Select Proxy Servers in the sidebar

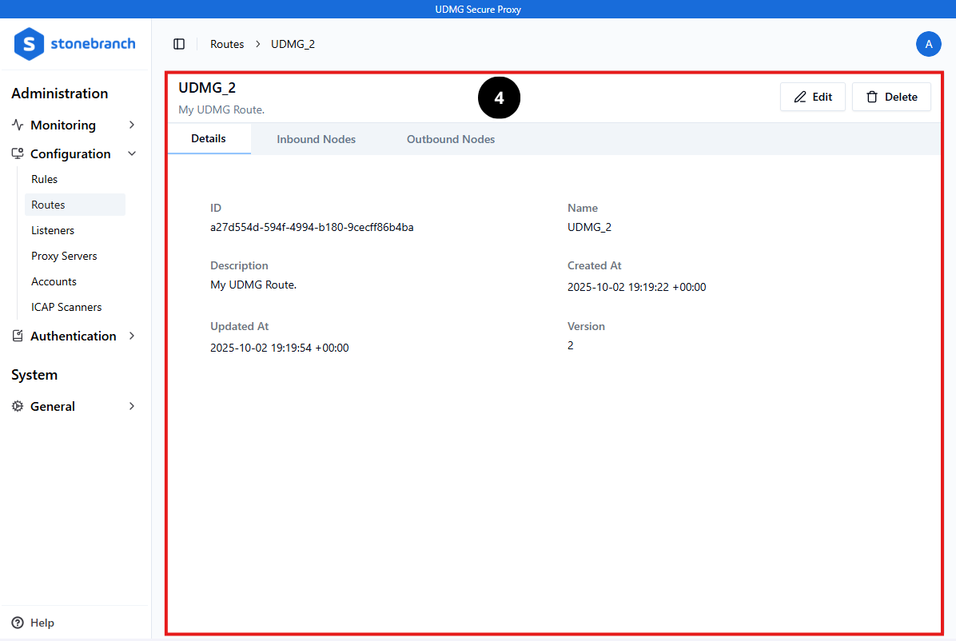point(64,256)
